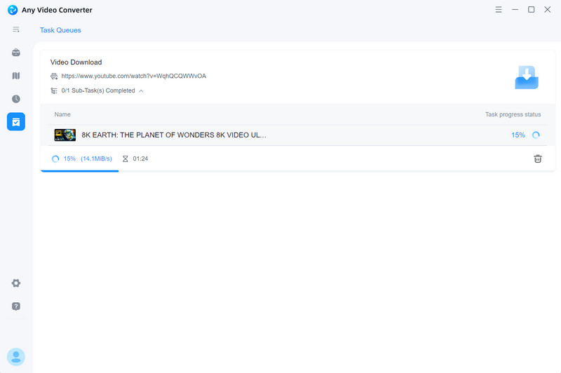Click the link icon beside YouTube URL
The height and width of the screenshot is (373, 561).
click(54, 76)
